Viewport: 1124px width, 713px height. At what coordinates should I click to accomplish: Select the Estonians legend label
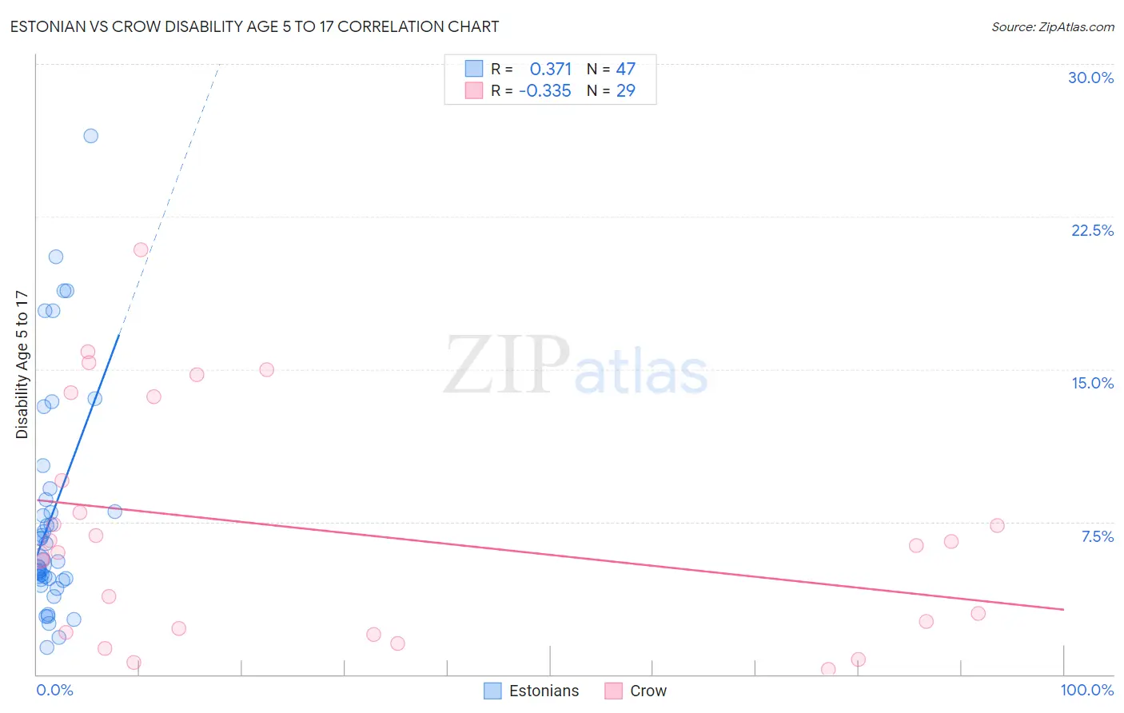click(544, 691)
